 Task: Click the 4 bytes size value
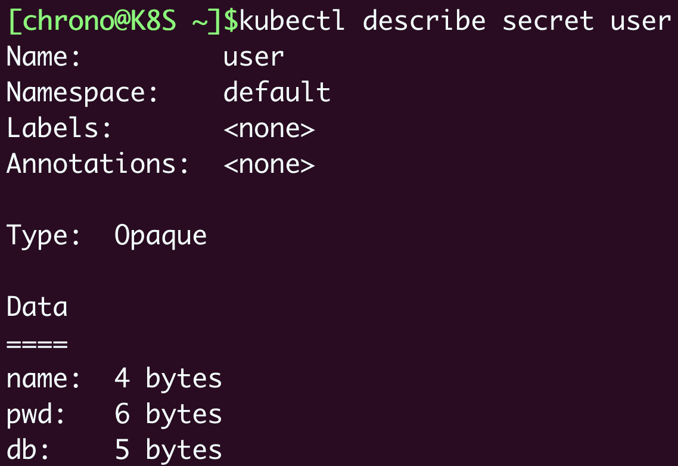point(168,379)
